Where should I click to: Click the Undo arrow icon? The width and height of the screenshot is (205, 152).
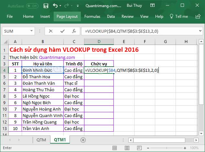(55, 6)
